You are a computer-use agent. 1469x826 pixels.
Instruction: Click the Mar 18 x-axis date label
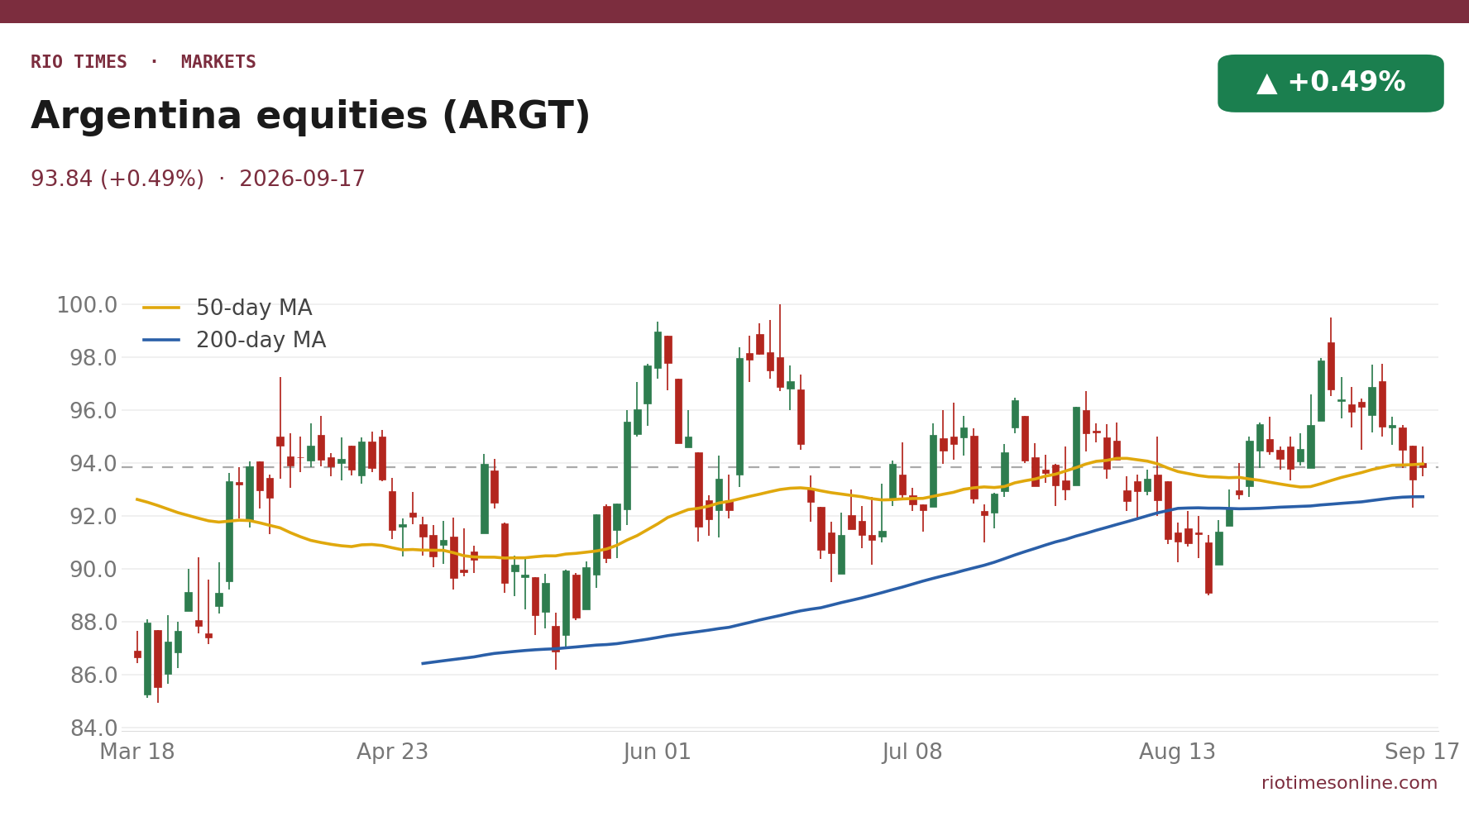[137, 752]
